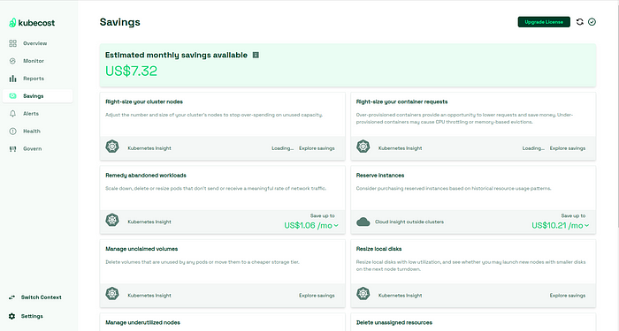Open the Health section
This screenshot has height=331, width=619.
32,132
